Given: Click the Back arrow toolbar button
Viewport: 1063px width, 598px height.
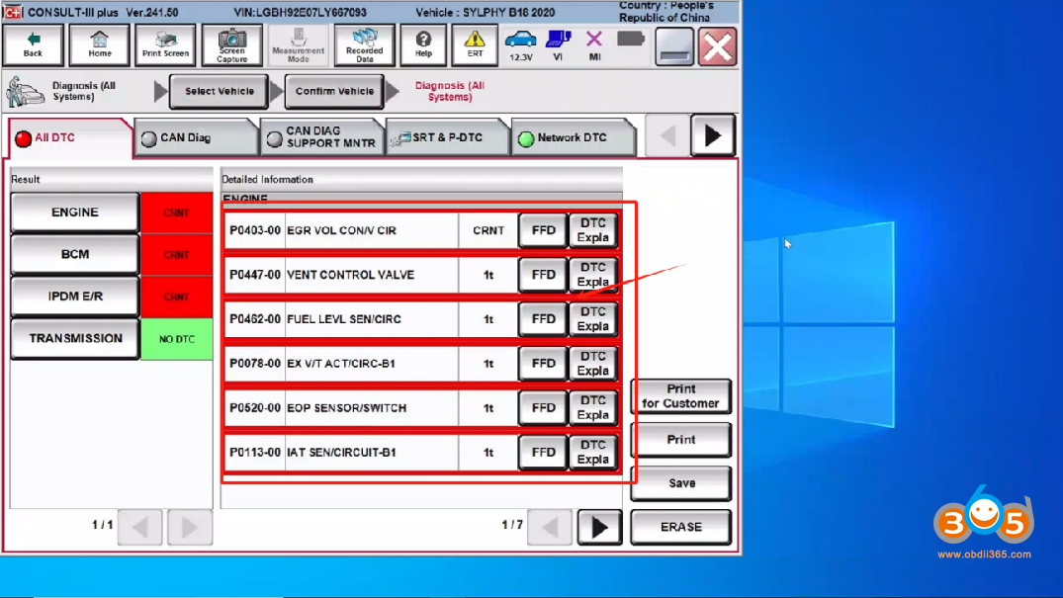Looking at the screenshot, I should [x=33, y=44].
